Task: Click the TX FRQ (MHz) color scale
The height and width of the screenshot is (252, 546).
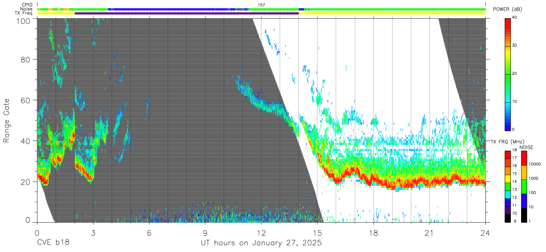Action: click(508, 187)
